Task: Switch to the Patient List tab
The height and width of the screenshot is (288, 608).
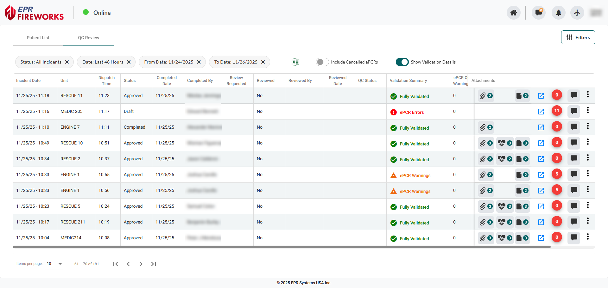Action: click(x=38, y=38)
